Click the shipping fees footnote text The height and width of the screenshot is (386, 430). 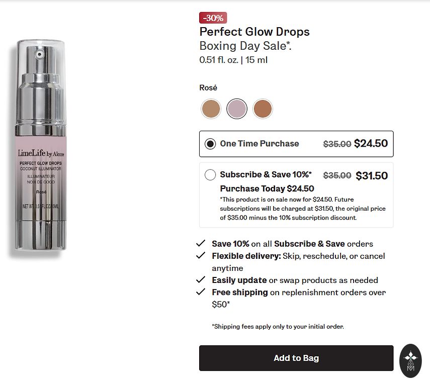(x=278, y=327)
